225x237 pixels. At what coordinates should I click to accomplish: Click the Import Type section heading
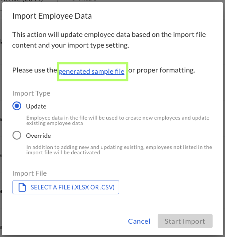tap(31, 93)
